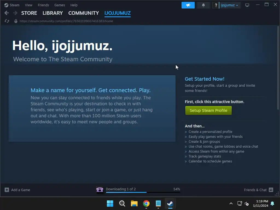Open Windows taskbar search

click(x=122, y=203)
